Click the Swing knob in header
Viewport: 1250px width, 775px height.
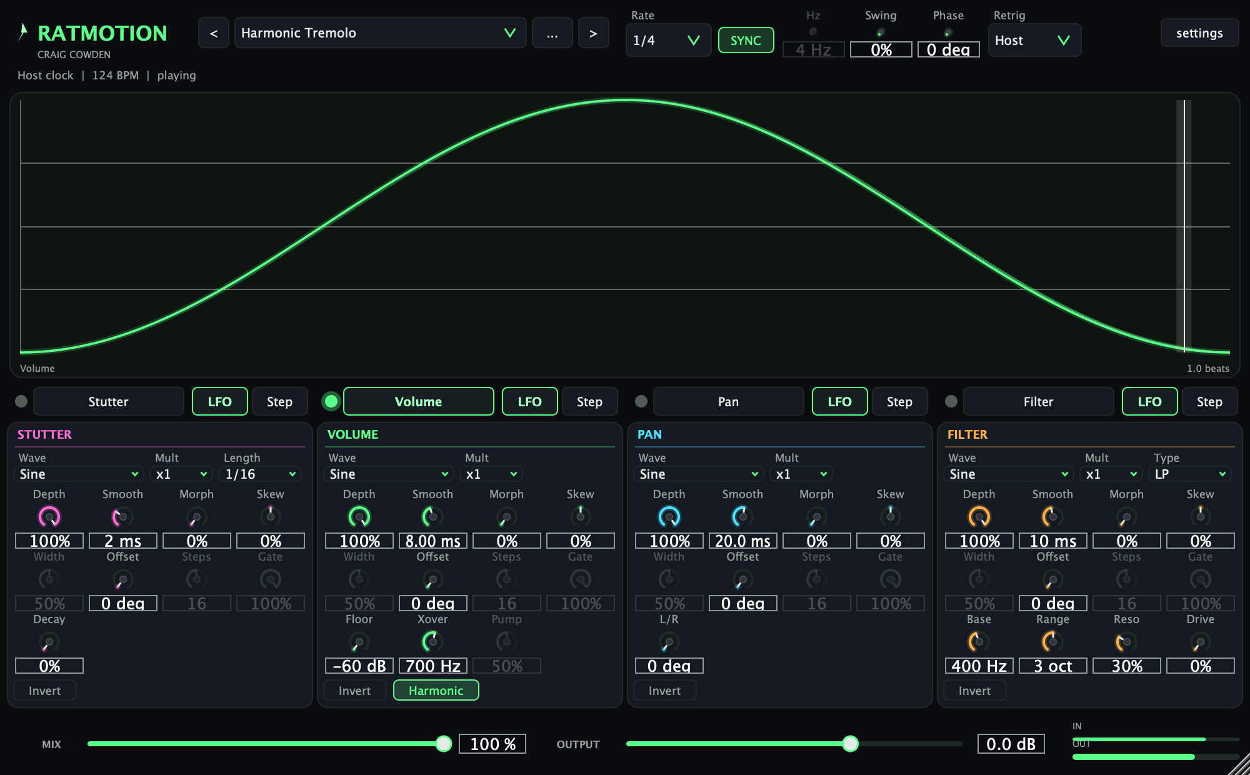(x=881, y=32)
